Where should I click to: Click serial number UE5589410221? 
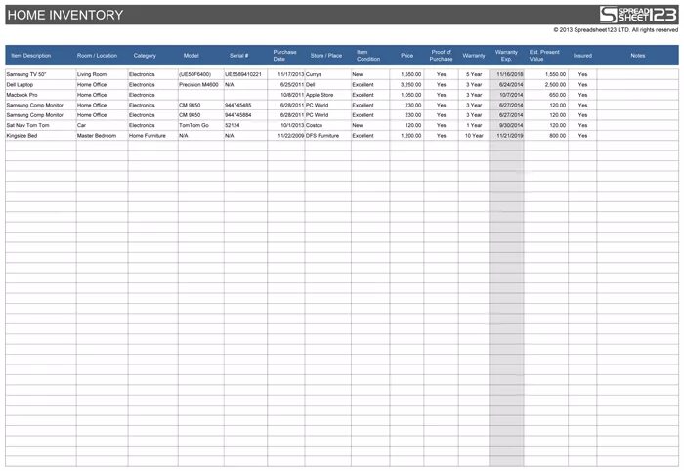(243, 74)
